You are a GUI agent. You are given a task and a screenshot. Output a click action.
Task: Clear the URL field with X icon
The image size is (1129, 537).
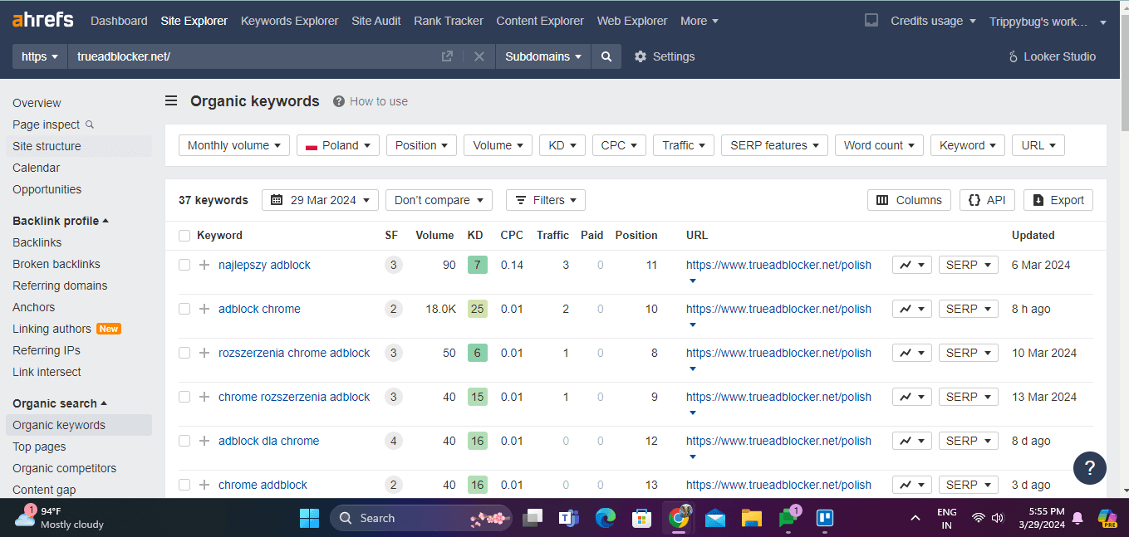tap(479, 56)
